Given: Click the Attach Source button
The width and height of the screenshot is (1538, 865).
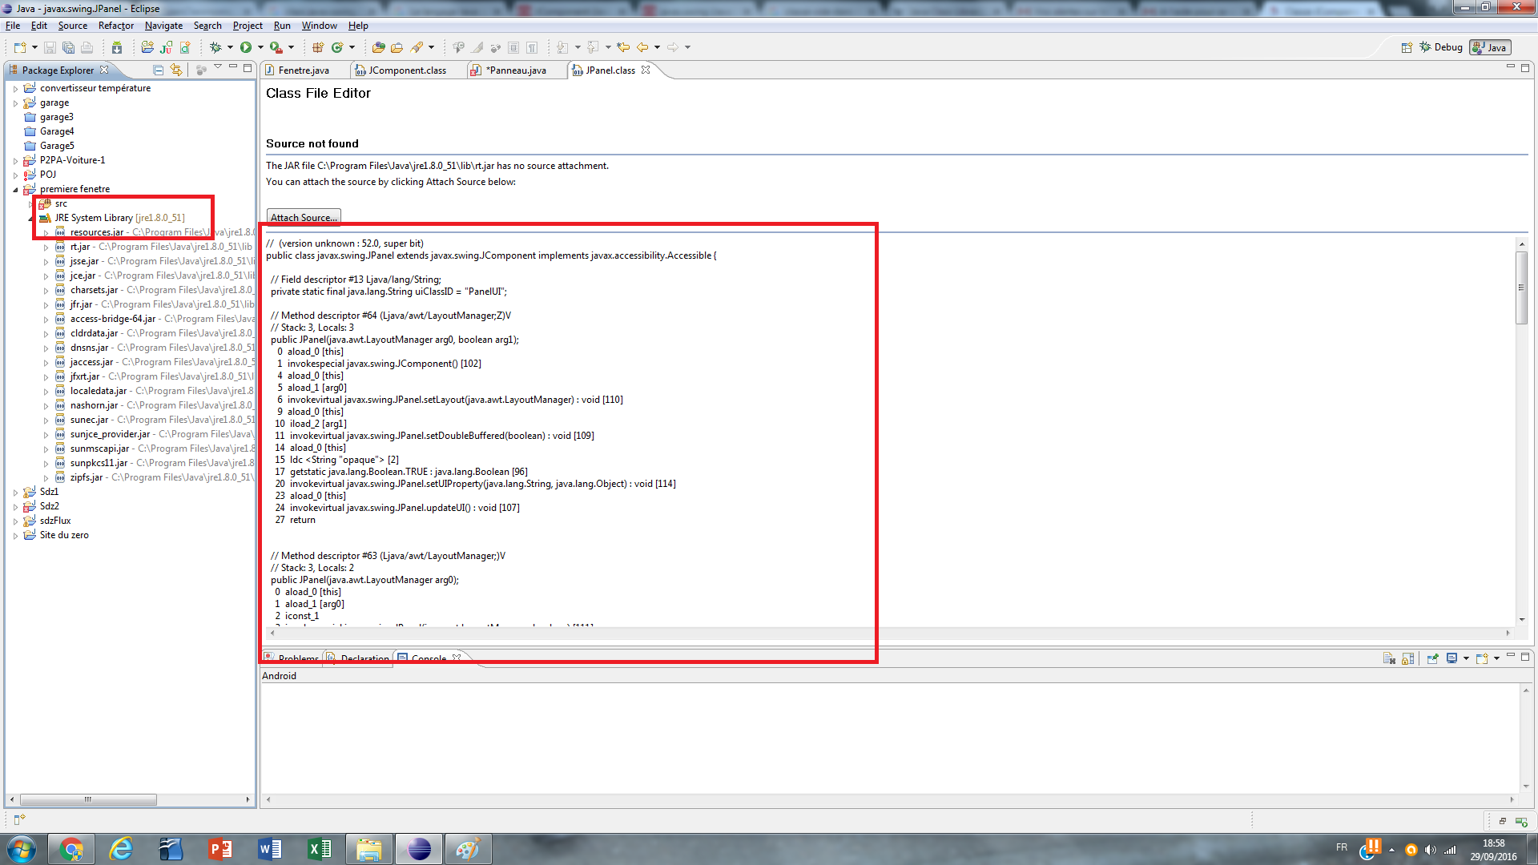Looking at the screenshot, I should click(304, 218).
